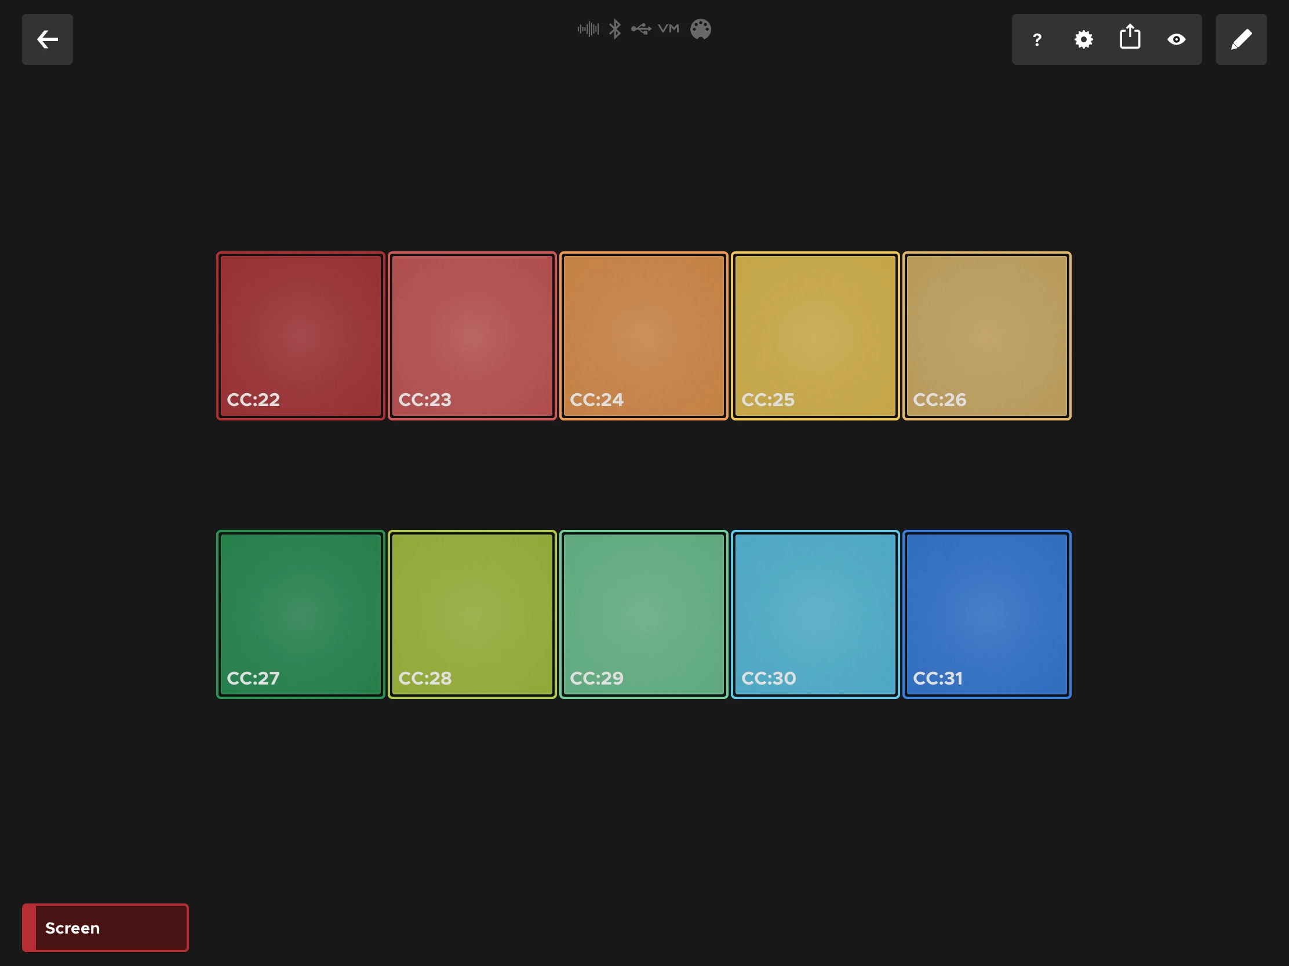Tap the Bluetooth status icon
The image size is (1289, 966).
click(615, 28)
